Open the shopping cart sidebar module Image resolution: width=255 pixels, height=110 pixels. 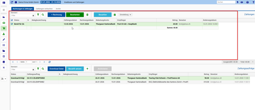[x=4, y=28]
